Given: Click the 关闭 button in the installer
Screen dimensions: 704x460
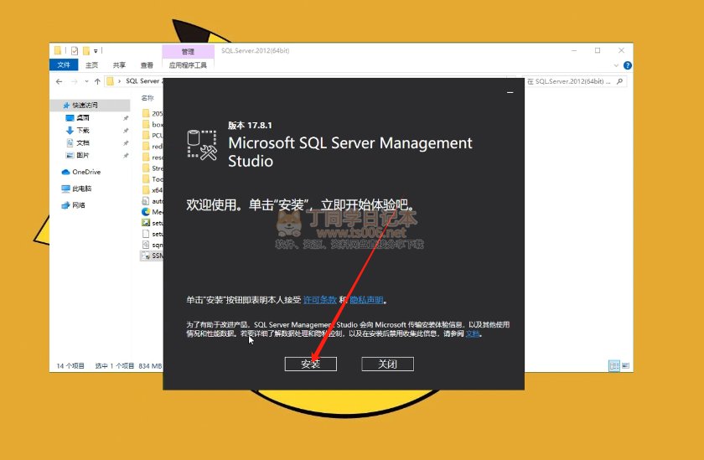Looking at the screenshot, I should [387, 364].
